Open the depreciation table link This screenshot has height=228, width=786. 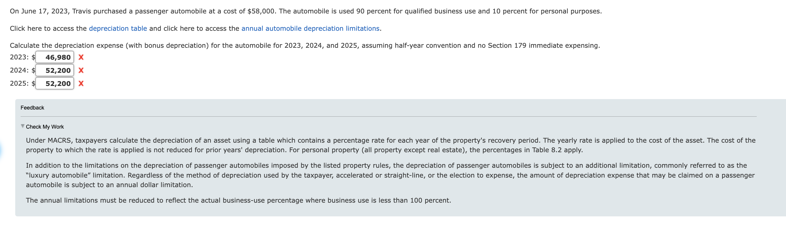point(118,28)
